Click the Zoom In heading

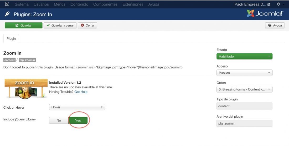coord(12,53)
